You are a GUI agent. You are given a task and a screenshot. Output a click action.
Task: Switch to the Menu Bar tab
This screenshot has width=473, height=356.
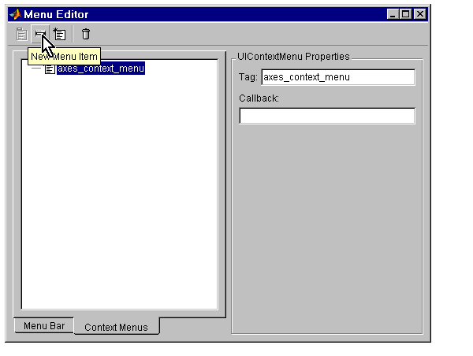click(44, 325)
